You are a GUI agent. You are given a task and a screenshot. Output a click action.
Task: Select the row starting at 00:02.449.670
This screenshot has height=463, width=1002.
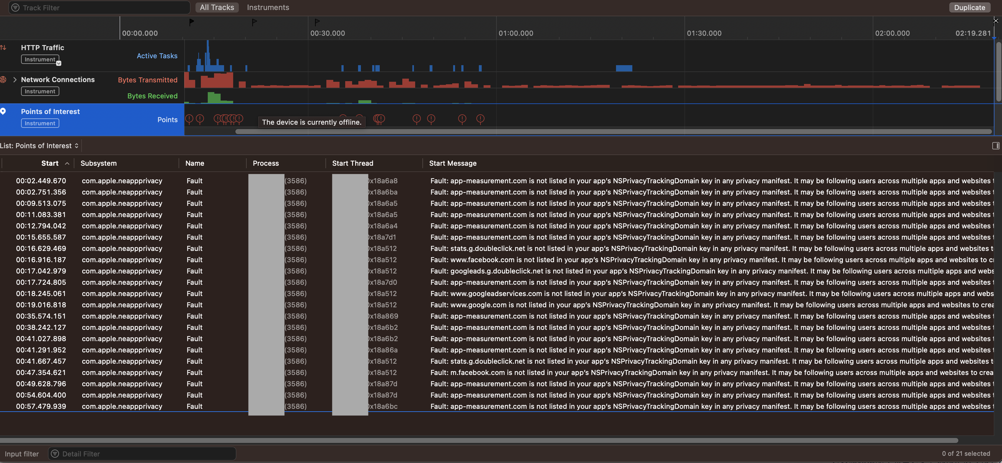click(497, 181)
